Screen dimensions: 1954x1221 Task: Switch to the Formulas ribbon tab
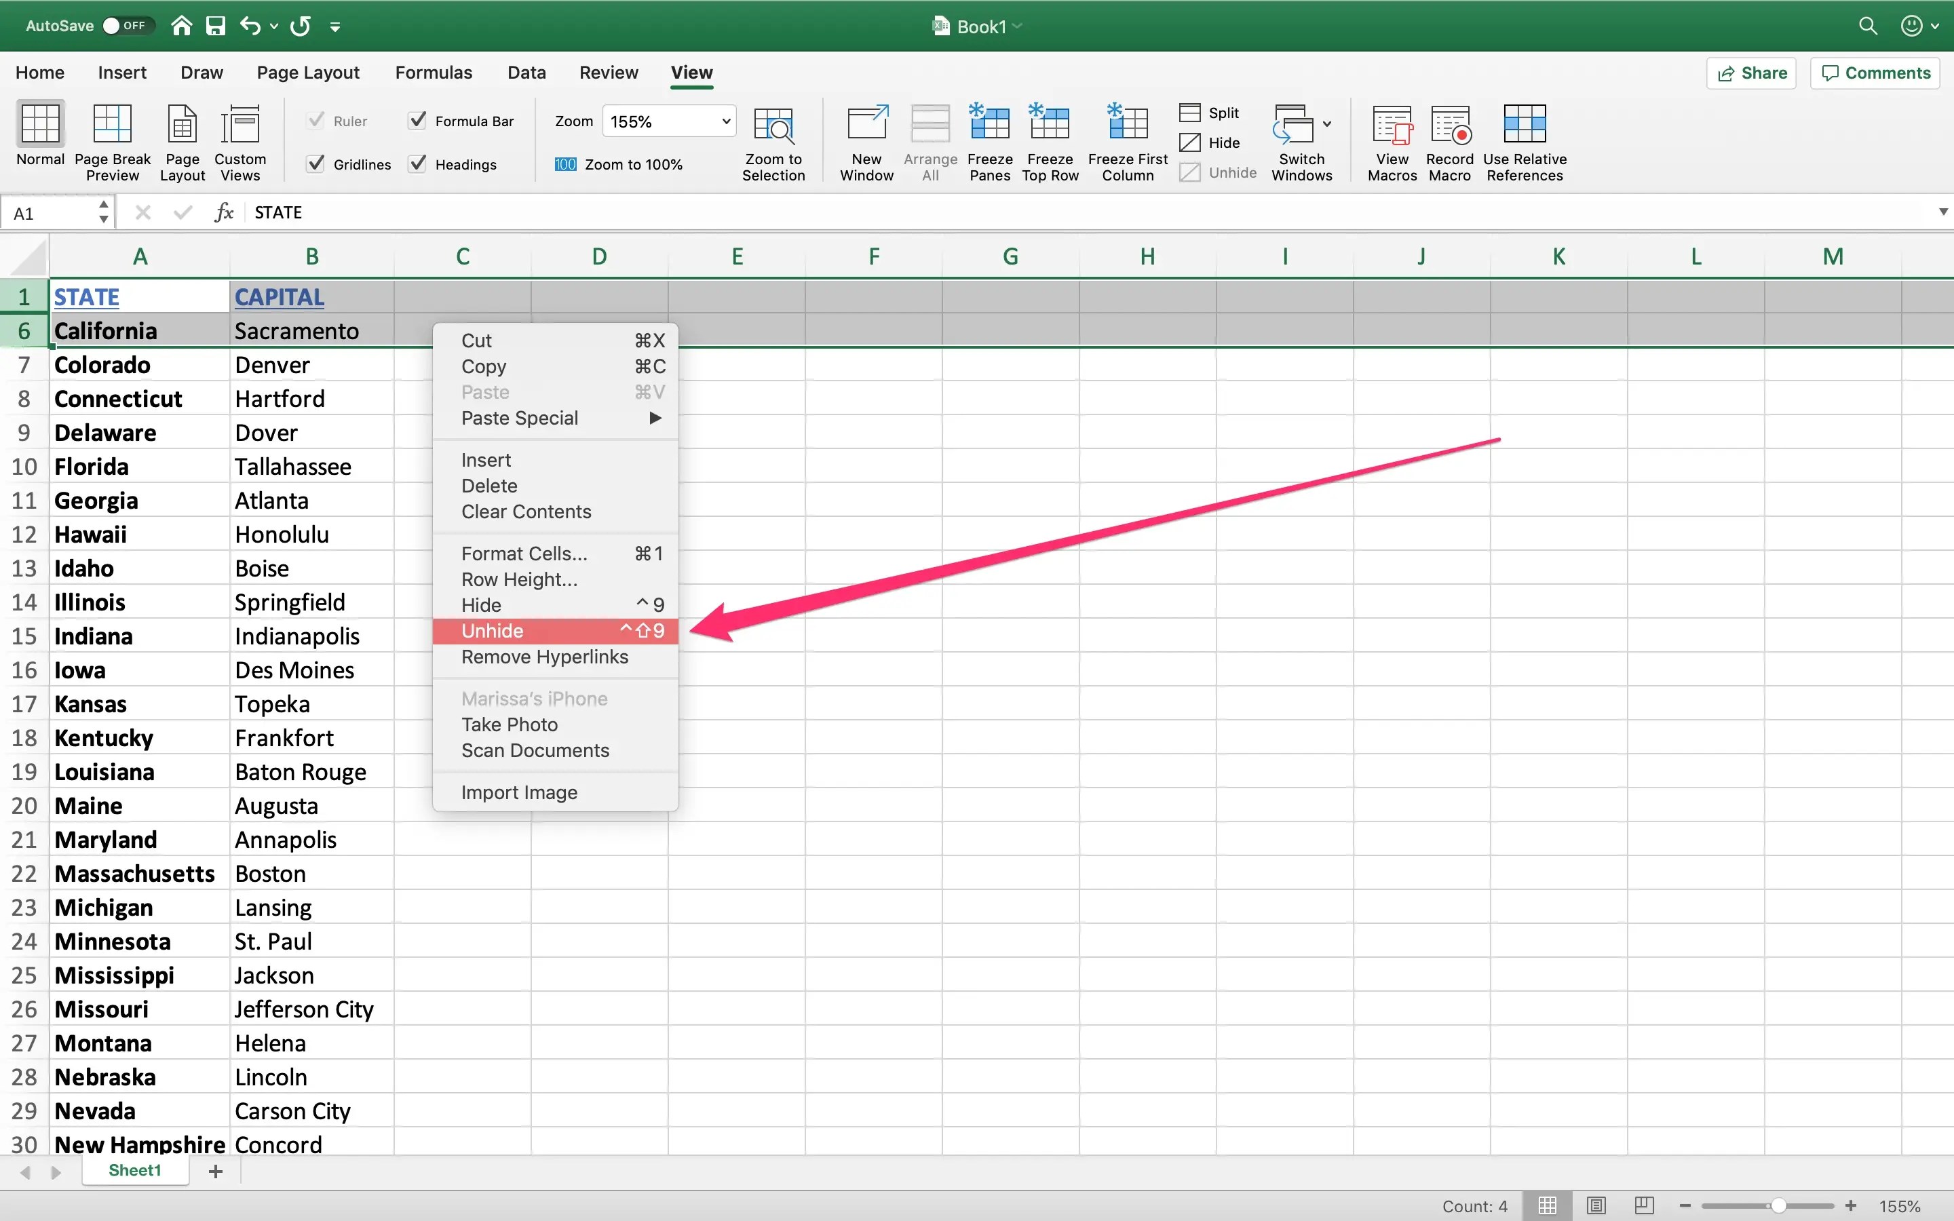pos(433,73)
